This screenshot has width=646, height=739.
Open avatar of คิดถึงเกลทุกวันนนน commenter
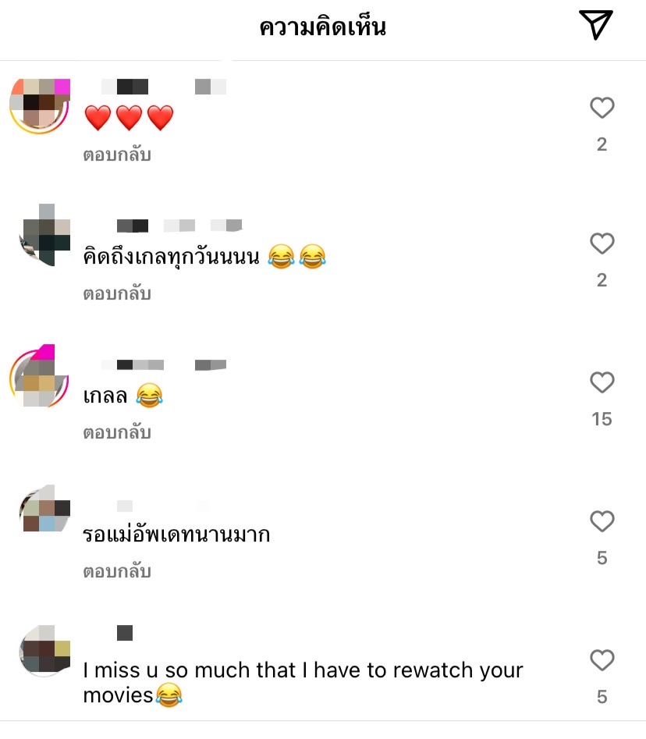44,235
